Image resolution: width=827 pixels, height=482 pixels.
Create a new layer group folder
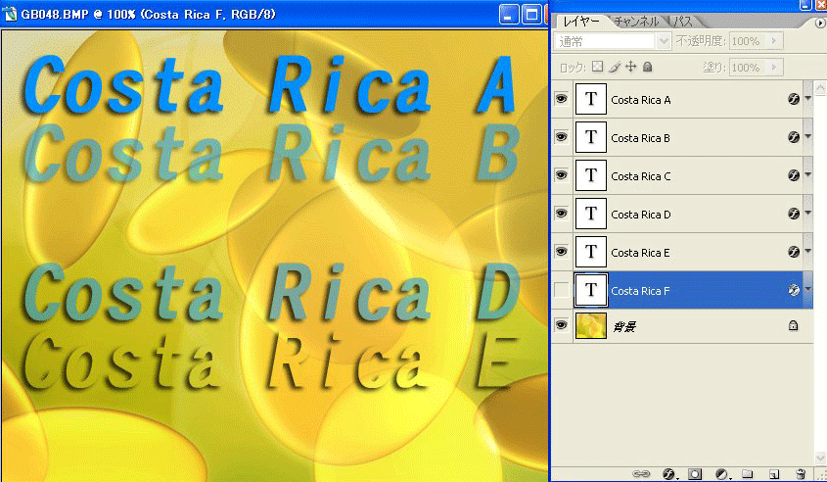(747, 473)
